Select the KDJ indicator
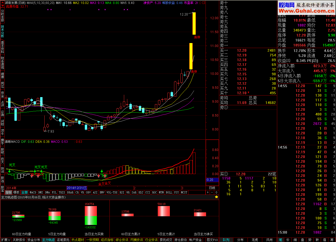336x242 pixels. pos(141,192)
